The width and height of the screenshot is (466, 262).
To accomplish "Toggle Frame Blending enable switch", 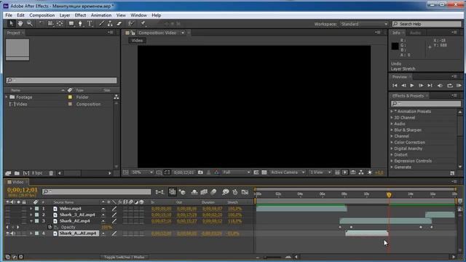I will click(x=204, y=192).
